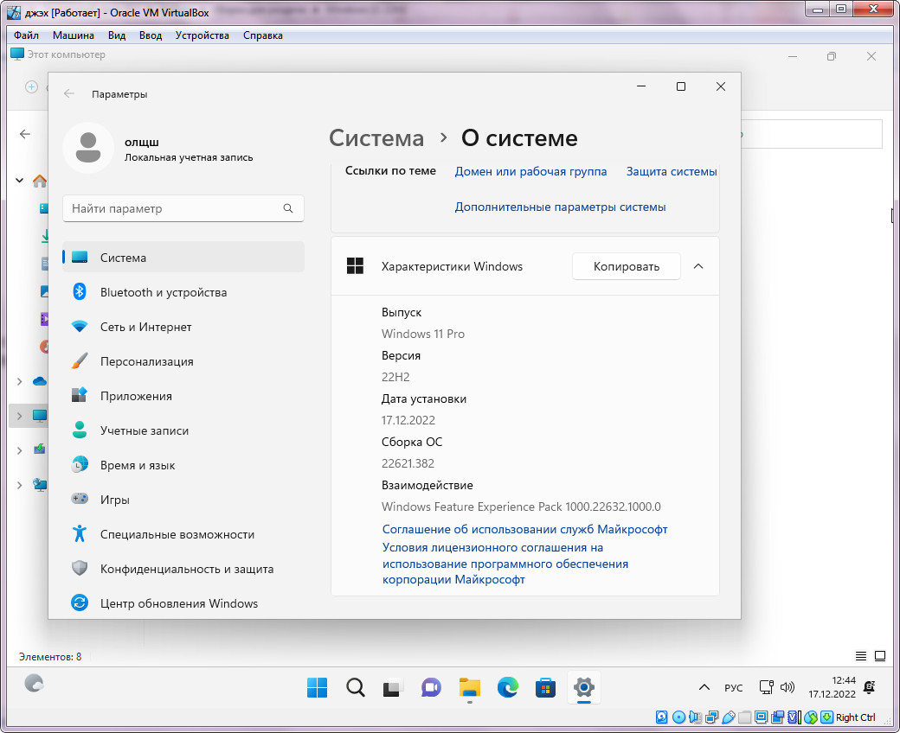Open the Защита системы link
900x733 pixels.
[672, 171]
